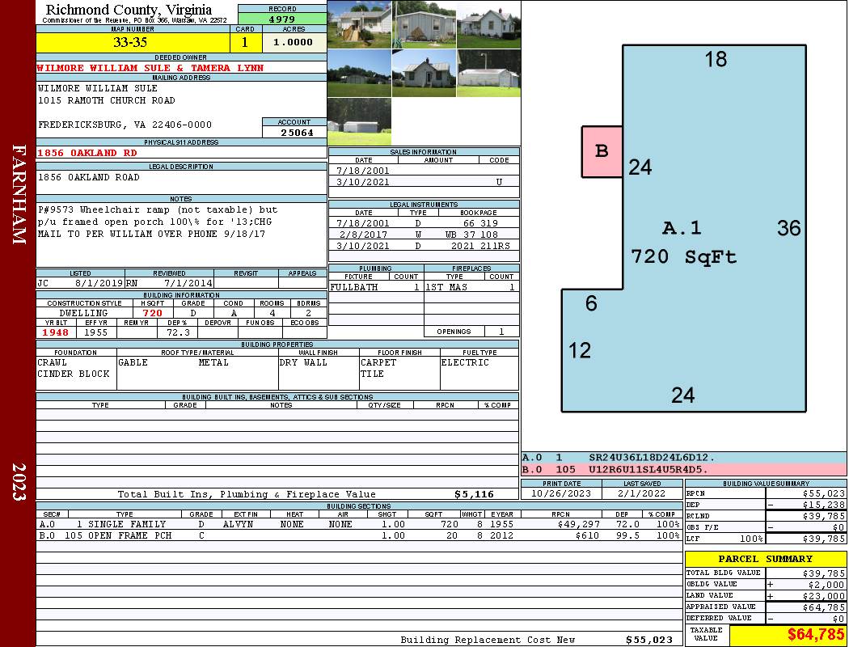
Task: Open the first house photo thumbnail
Action: click(359, 24)
